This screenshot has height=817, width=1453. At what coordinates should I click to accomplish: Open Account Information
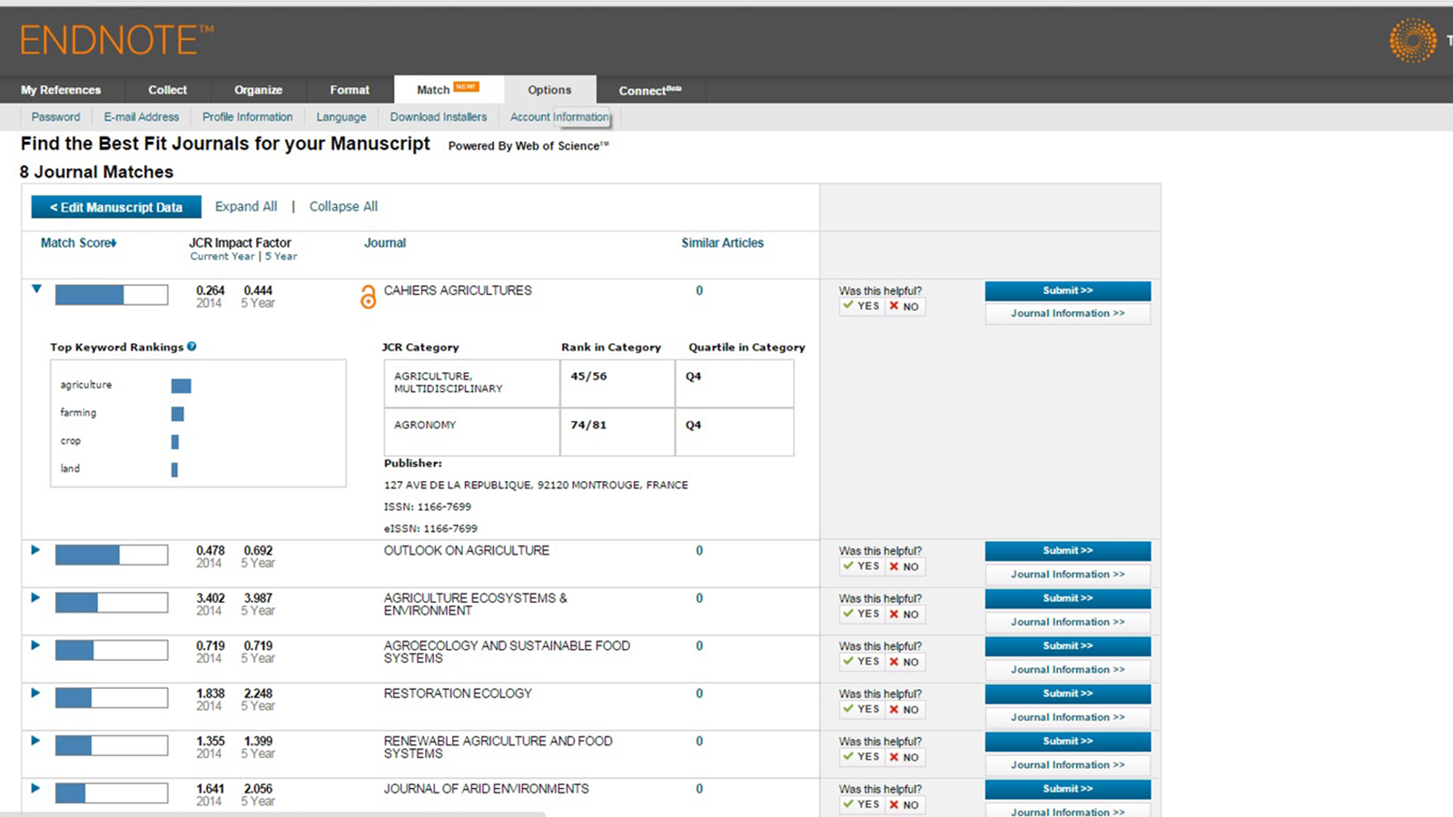(559, 117)
